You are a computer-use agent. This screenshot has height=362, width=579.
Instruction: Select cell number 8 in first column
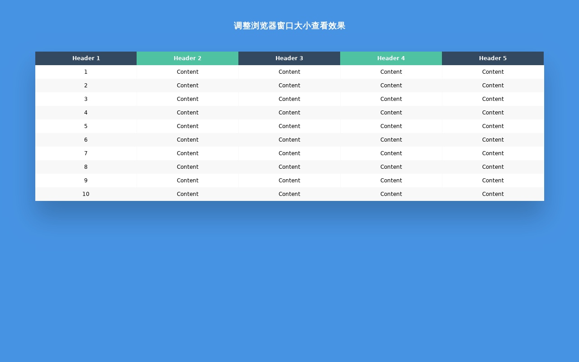(86, 167)
